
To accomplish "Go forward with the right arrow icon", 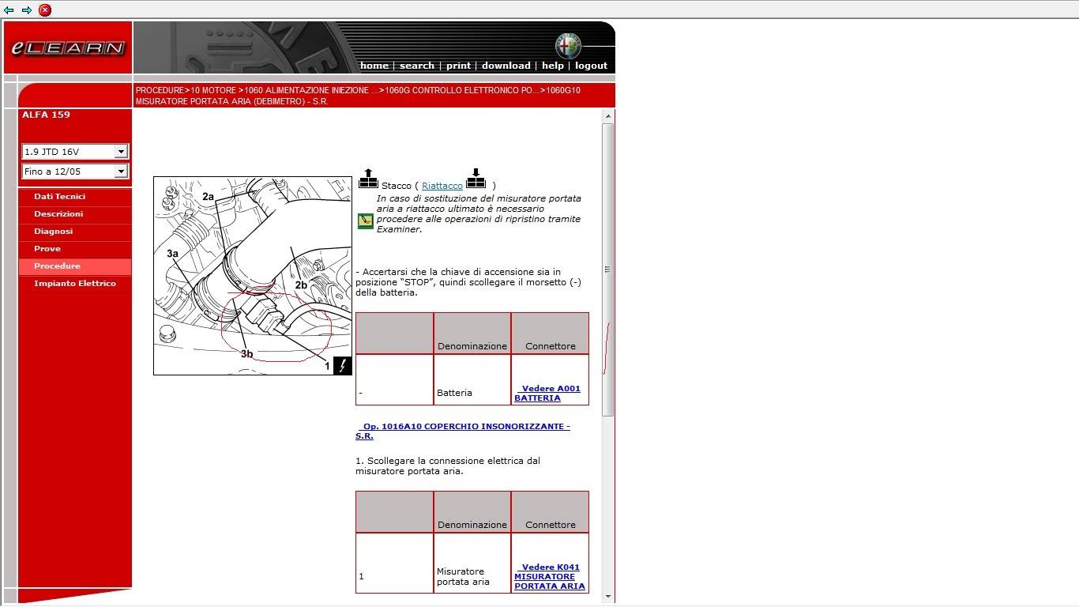I will pyautogui.click(x=27, y=10).
